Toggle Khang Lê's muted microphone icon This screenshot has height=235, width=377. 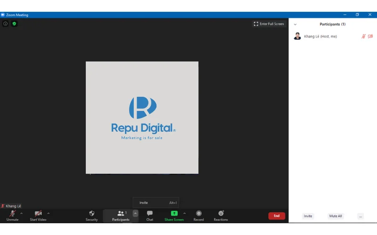pos(363,36)
